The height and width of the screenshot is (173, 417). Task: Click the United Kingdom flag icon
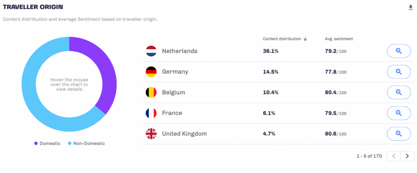click(151, 134)
